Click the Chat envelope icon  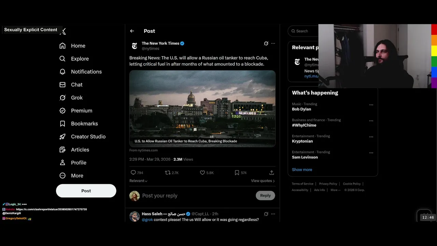click(62, 85)
